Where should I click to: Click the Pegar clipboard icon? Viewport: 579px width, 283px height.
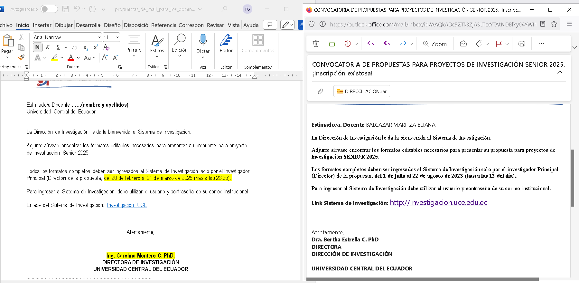click(x=8, y=41)
